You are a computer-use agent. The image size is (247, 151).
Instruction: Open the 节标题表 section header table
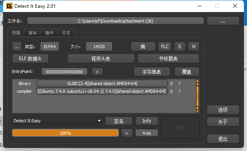[x=169, y=59]
